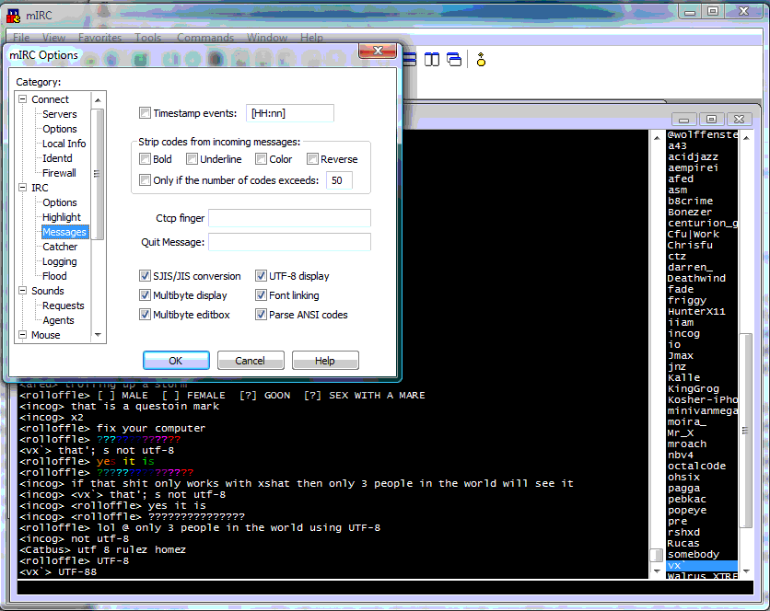Collapse the Connect category tree node
This screenshot has width=770, height=611.
point(23,99)
